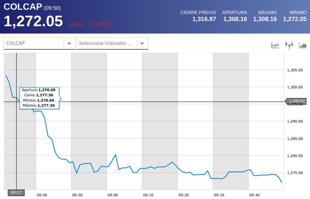Click the 09:20 time axis label

184,195
